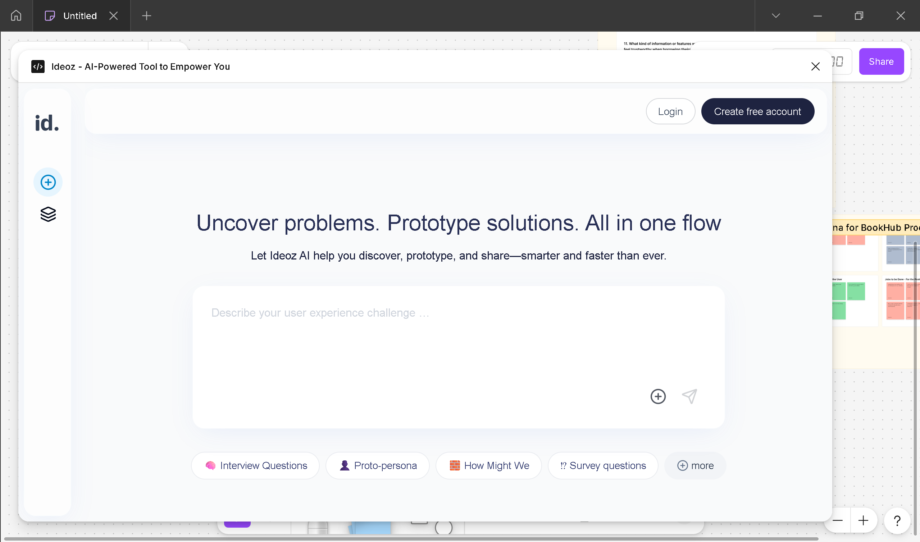Viewport: 920px width, 542px height.
Task: Open the layers stack icon in the sidebar
Action: pos(48,214)
